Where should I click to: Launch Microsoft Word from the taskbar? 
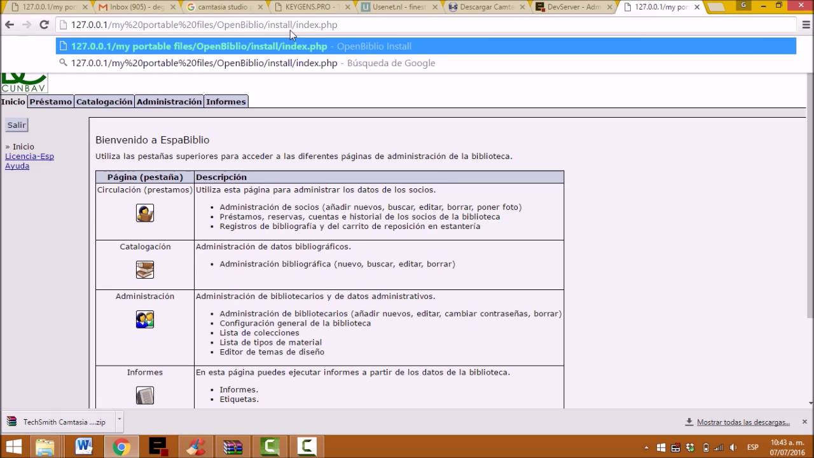tap(83, 447)
